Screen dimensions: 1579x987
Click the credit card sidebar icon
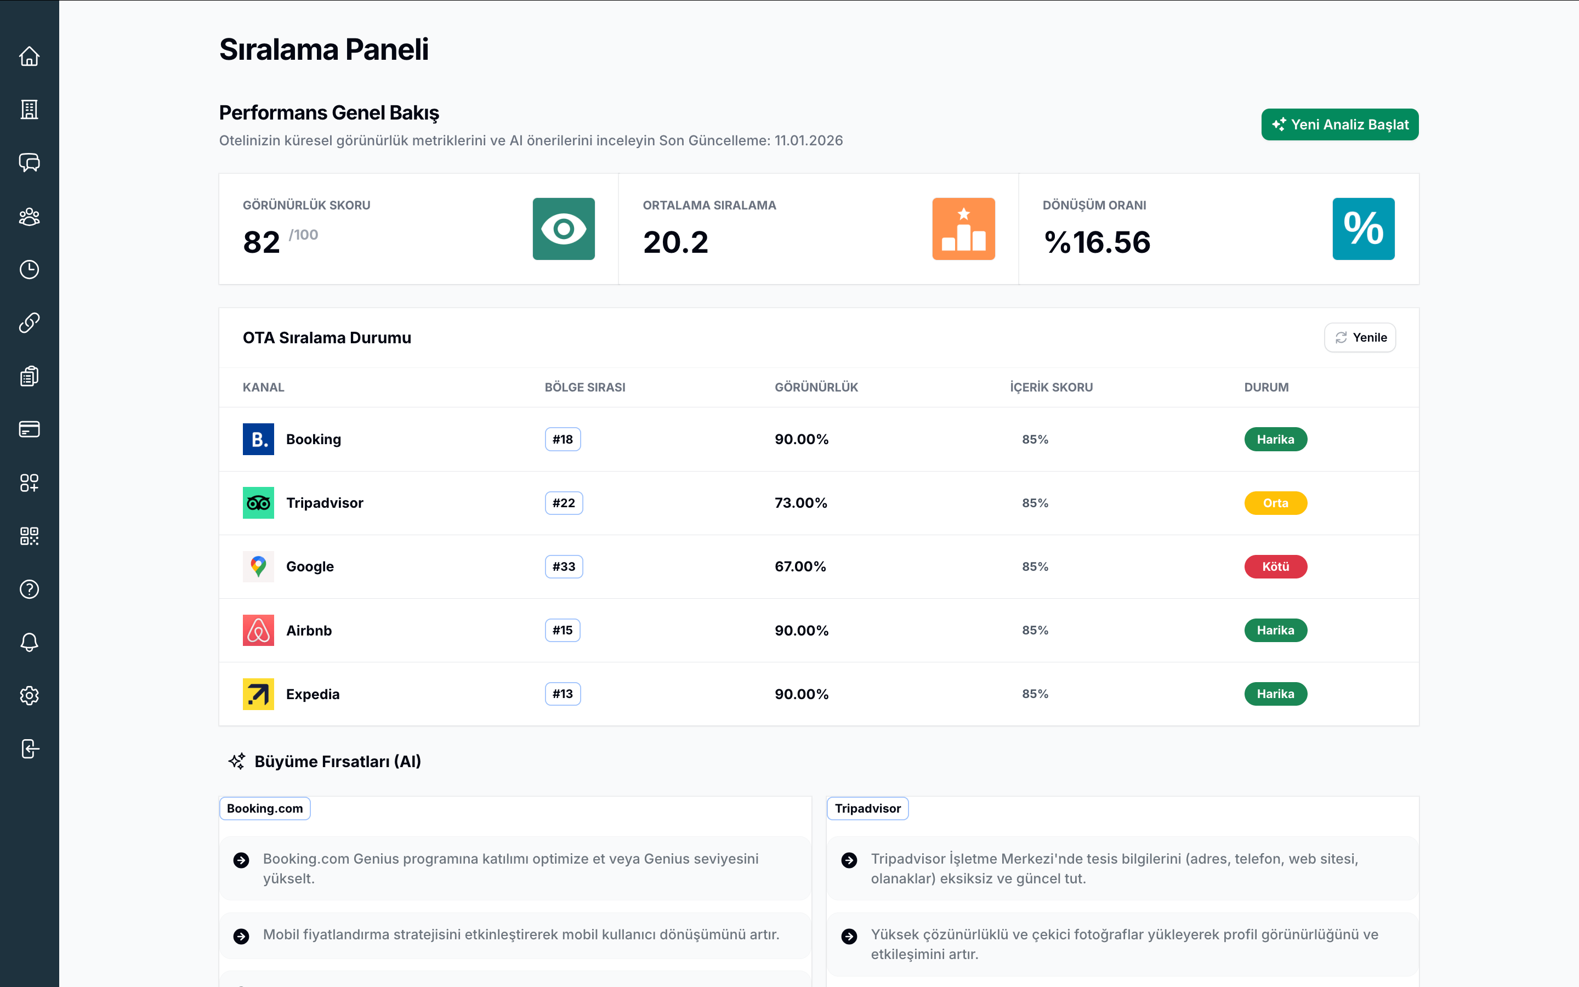[x=30, y=429]
